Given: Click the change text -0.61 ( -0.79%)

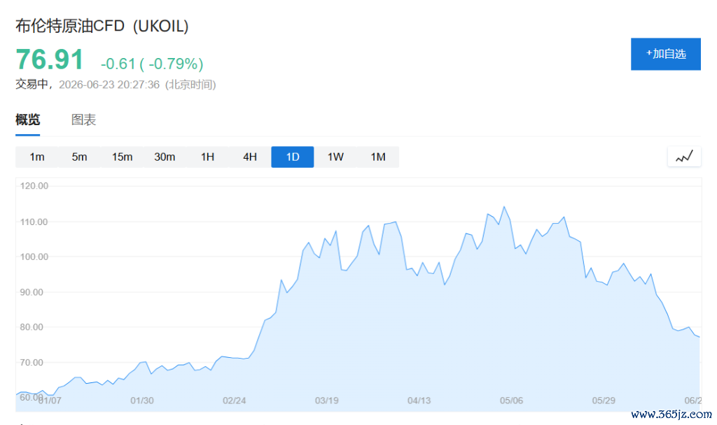Looking at the screenshot, I should point(152,64).
